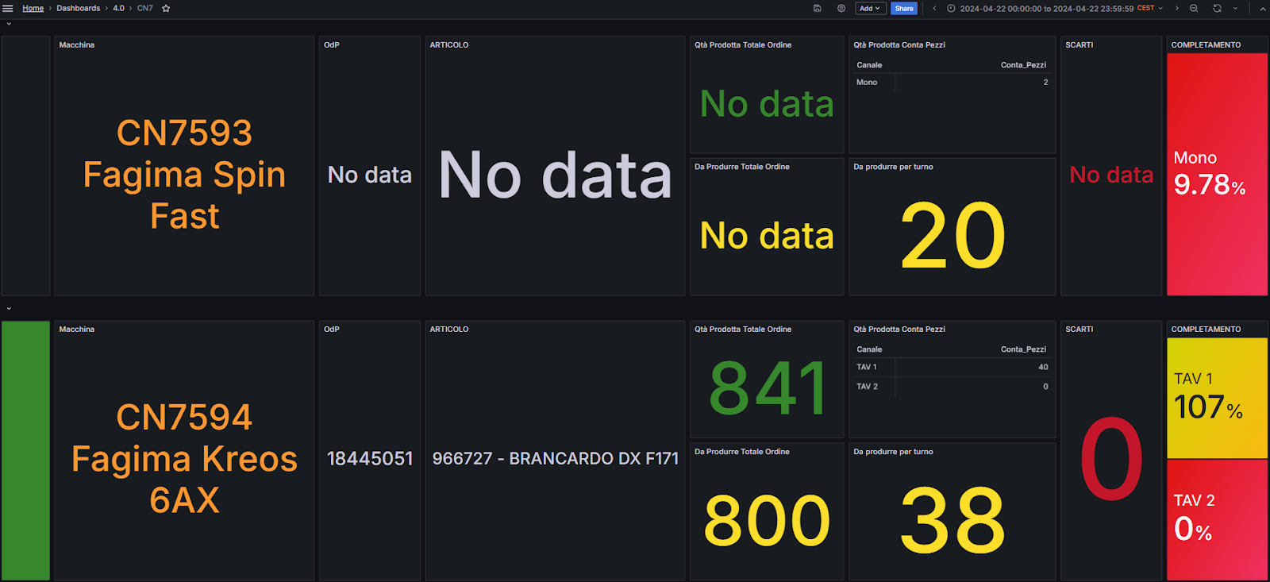The image size is (1270, 582).
Task: Sort by Conta_Pezzi column in CN7594 table
Action: [x=1023, y=349]
